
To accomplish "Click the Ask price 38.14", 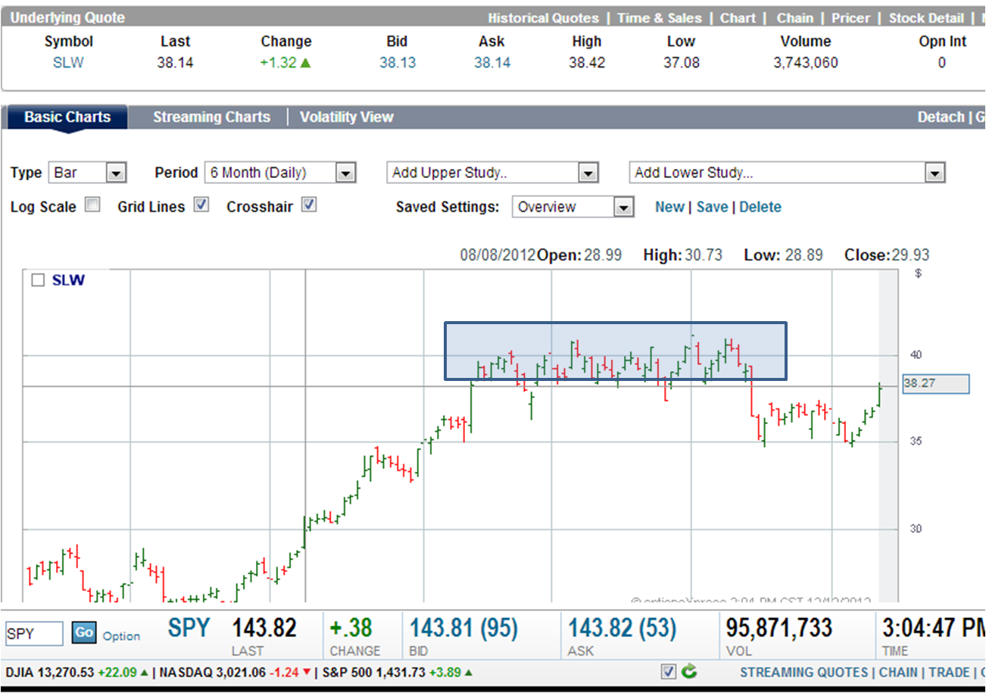I will pyautogui.click(x=492, y=63).
